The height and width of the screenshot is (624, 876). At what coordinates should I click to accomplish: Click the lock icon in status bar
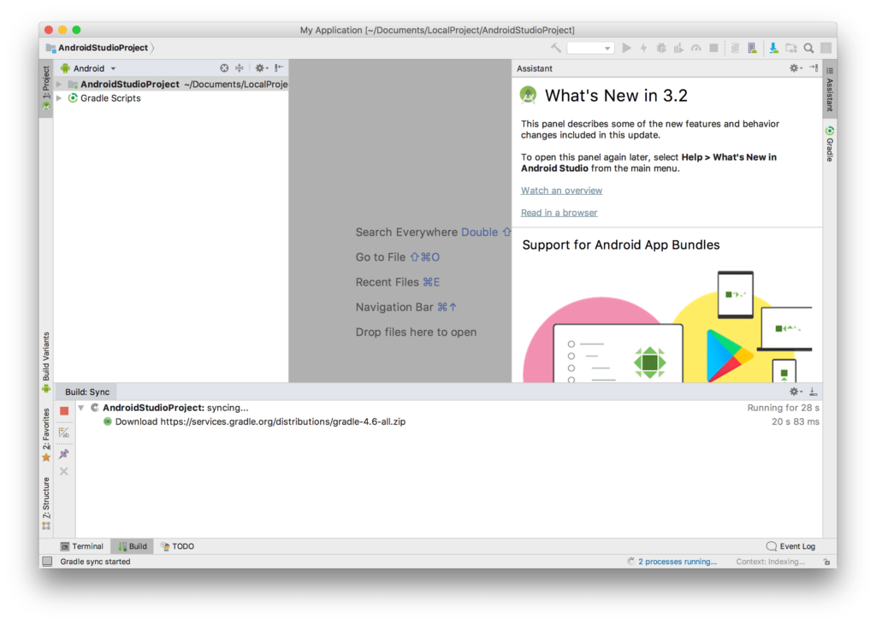pyautogui.click(x=827, y=562)
